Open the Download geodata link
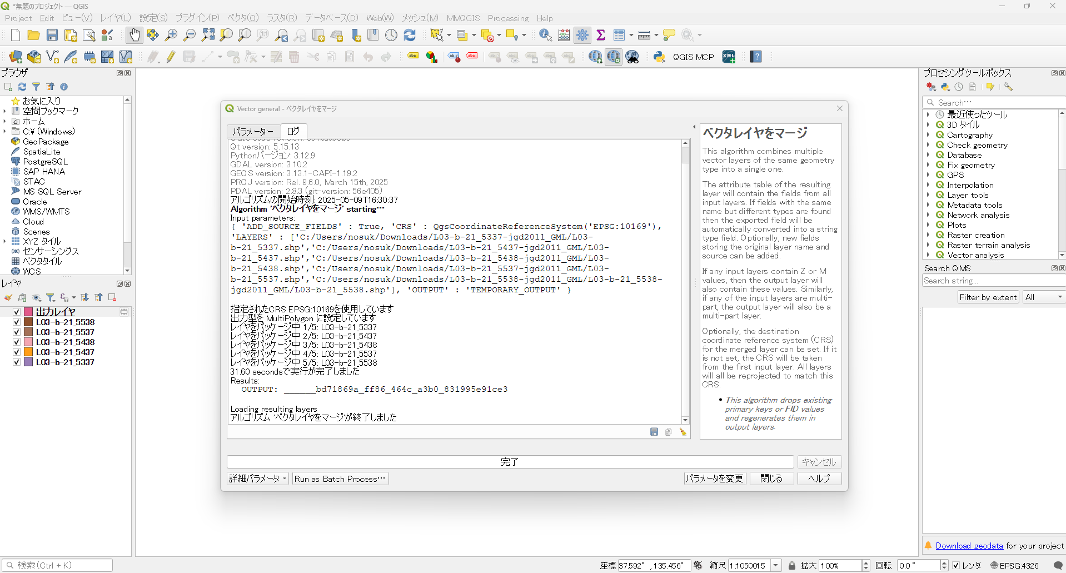The width and height of the screenshot is (1066, 573). point(969,546)
